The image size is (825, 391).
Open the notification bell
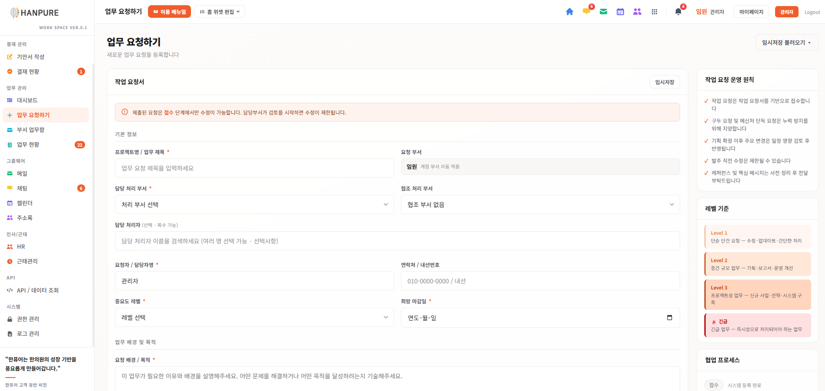pos(678,12)
